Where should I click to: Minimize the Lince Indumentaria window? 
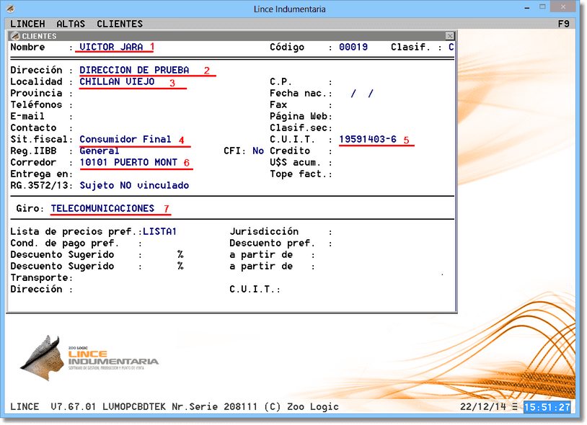pyautogui.click(x=527, y=7)
